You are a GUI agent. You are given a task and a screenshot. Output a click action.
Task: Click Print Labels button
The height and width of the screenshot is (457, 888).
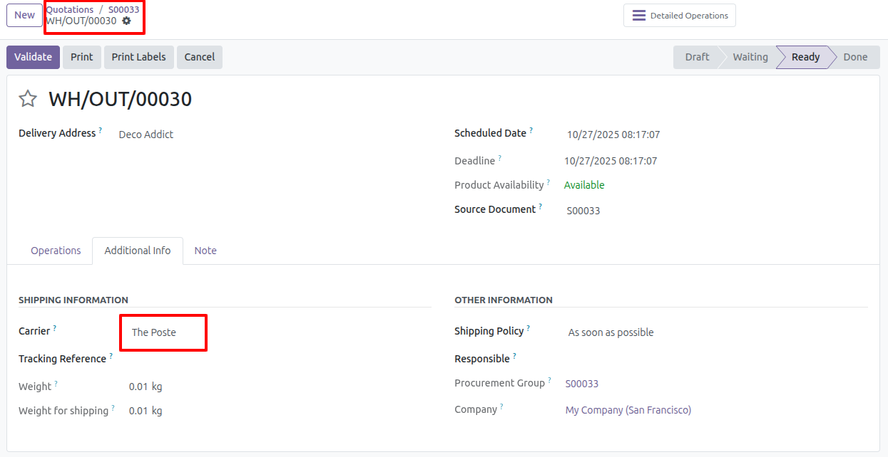[x=138, y=57]
